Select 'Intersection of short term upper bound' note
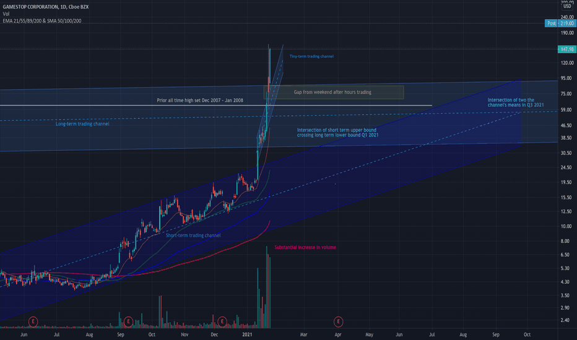 coord(338,132)
